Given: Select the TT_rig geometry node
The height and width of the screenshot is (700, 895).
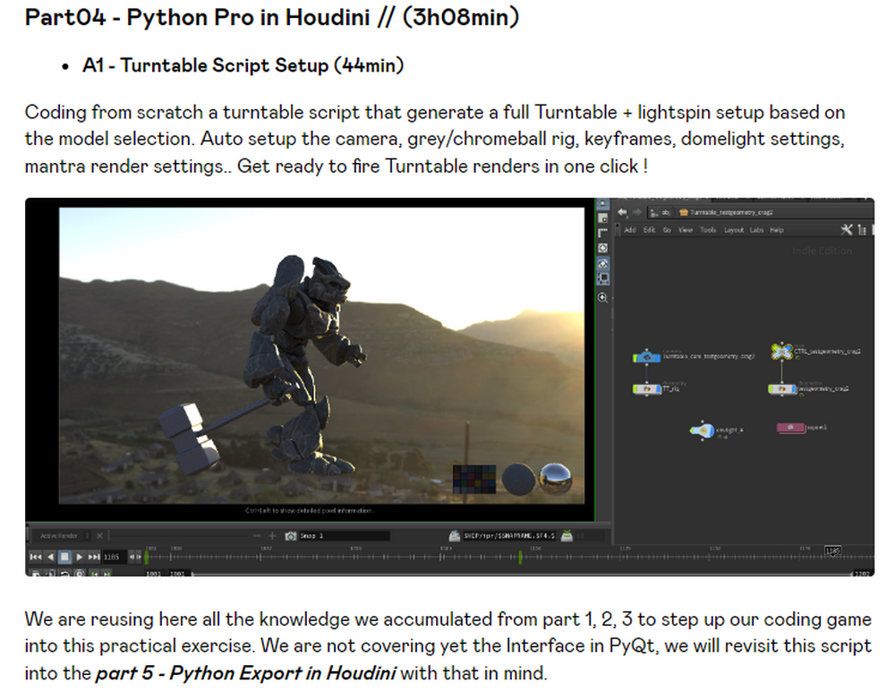Looking at the screenshot, I should coord(646,388).
